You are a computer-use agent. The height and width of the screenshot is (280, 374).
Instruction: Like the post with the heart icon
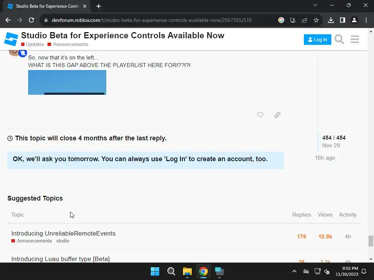click(260, 115)
